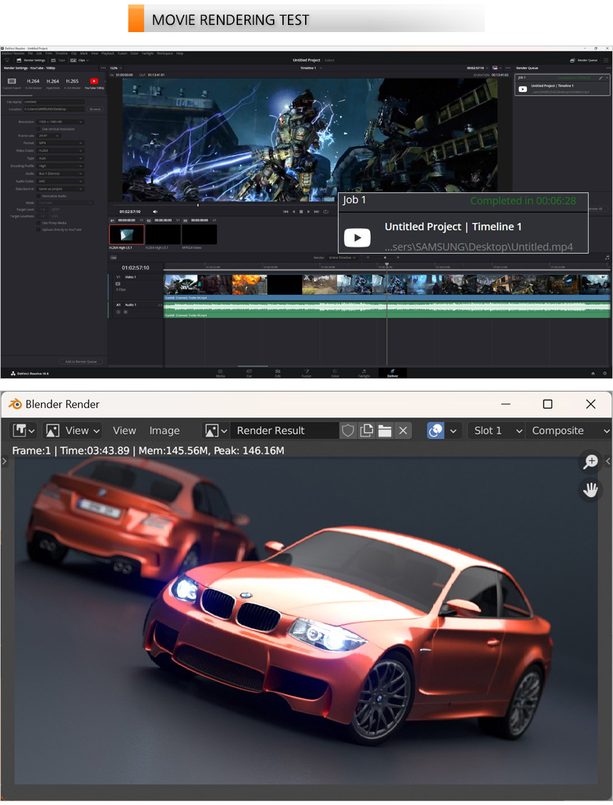Open the Fairlight page in DaVinci Resolve
This screenshot has height=805, width=613.
(x=364, y=373)
